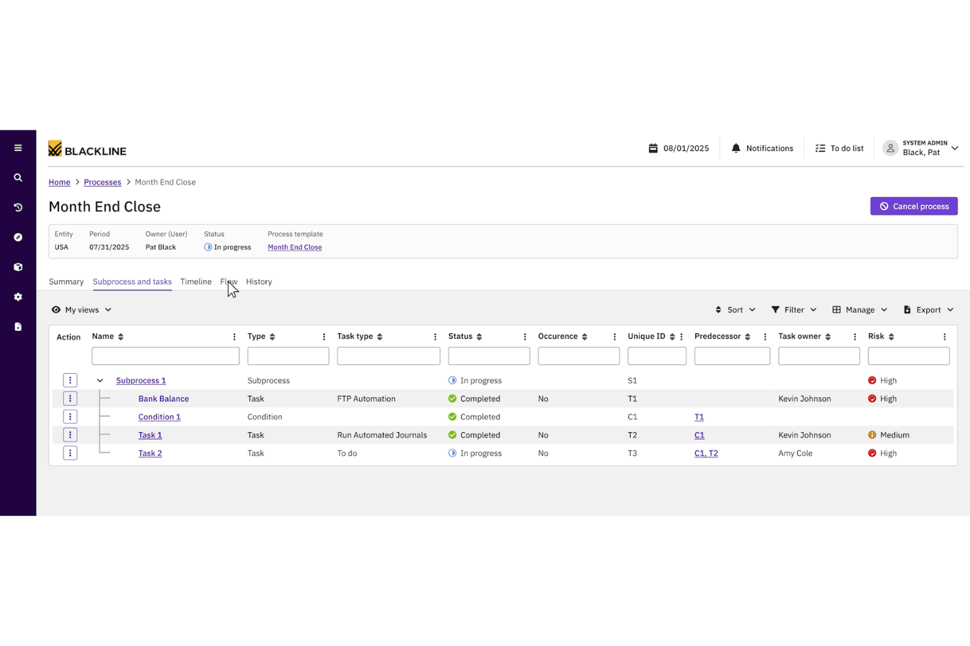This screenshot has height=646, width=970.
Task: Sort by the Status column arrows
Action: 479,336
